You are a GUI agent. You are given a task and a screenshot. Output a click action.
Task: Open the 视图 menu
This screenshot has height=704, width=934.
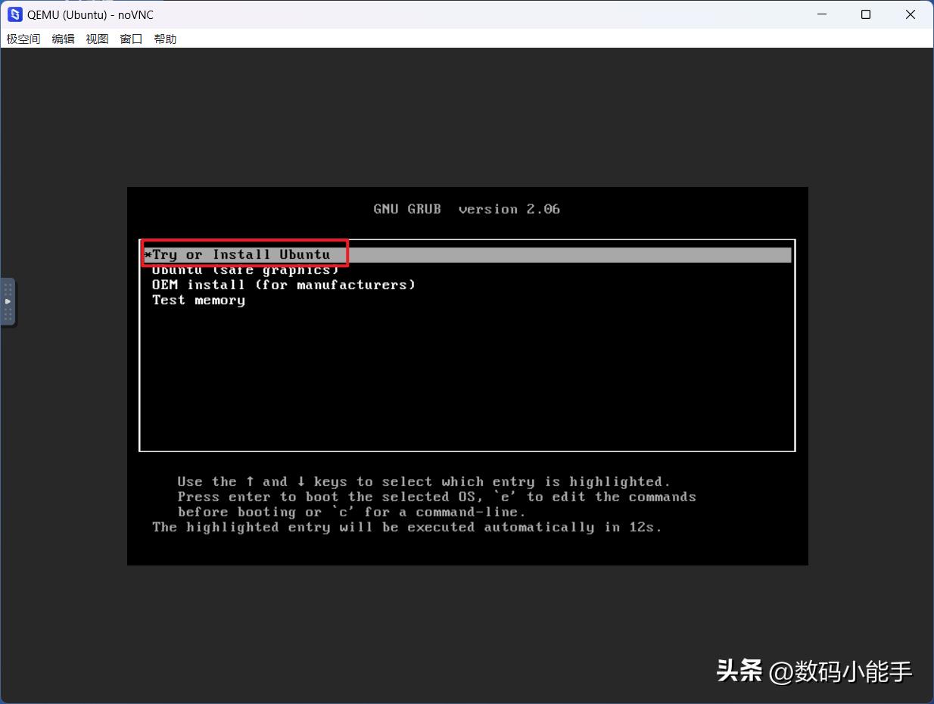tap(97, 39)
